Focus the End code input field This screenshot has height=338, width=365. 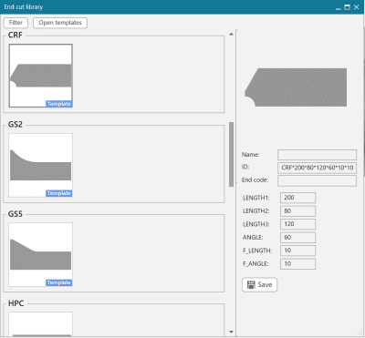(317, 180)
